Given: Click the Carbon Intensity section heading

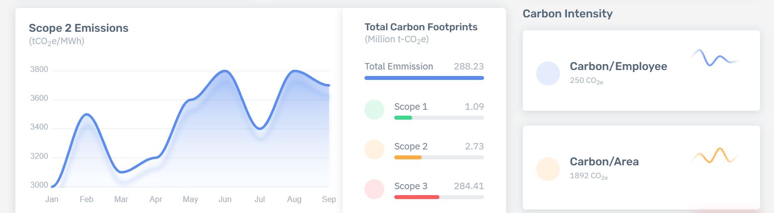Looking at the screenshot, I should click(x=567, y=14).
